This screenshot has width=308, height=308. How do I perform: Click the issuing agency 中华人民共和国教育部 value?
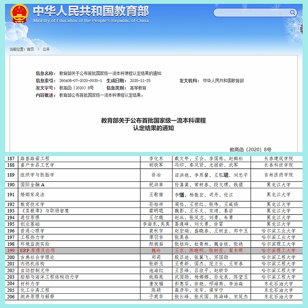click(x=223, y=81)
